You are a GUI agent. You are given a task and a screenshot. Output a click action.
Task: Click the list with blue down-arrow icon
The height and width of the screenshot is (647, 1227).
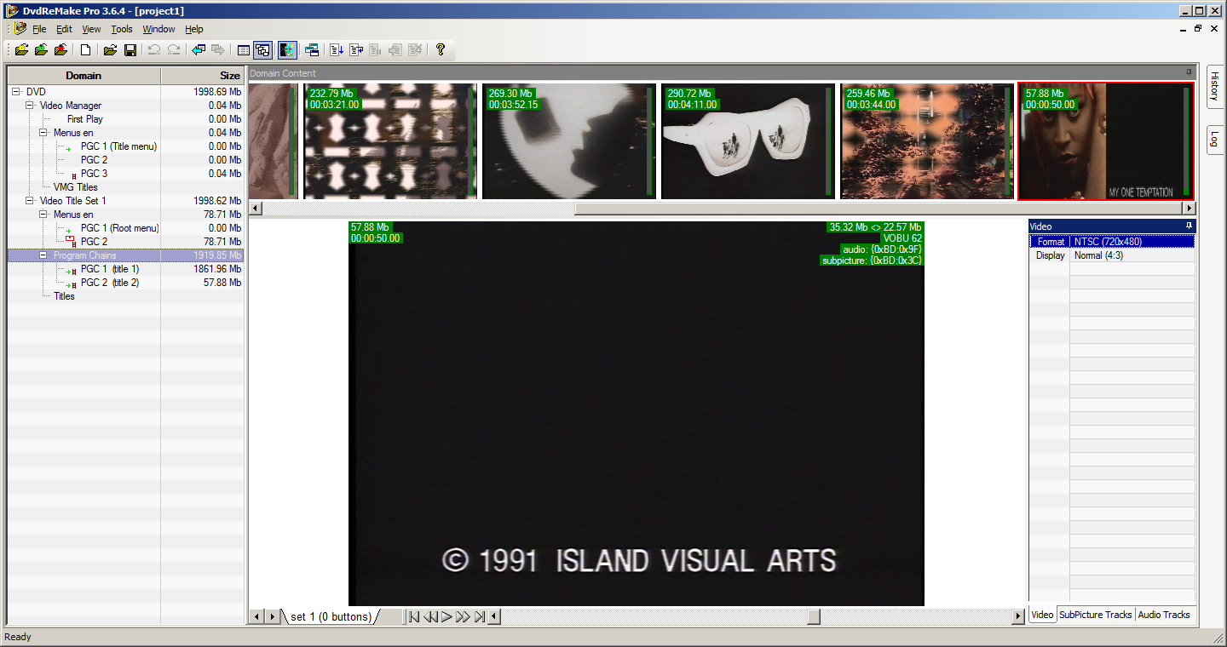[337, 49]
